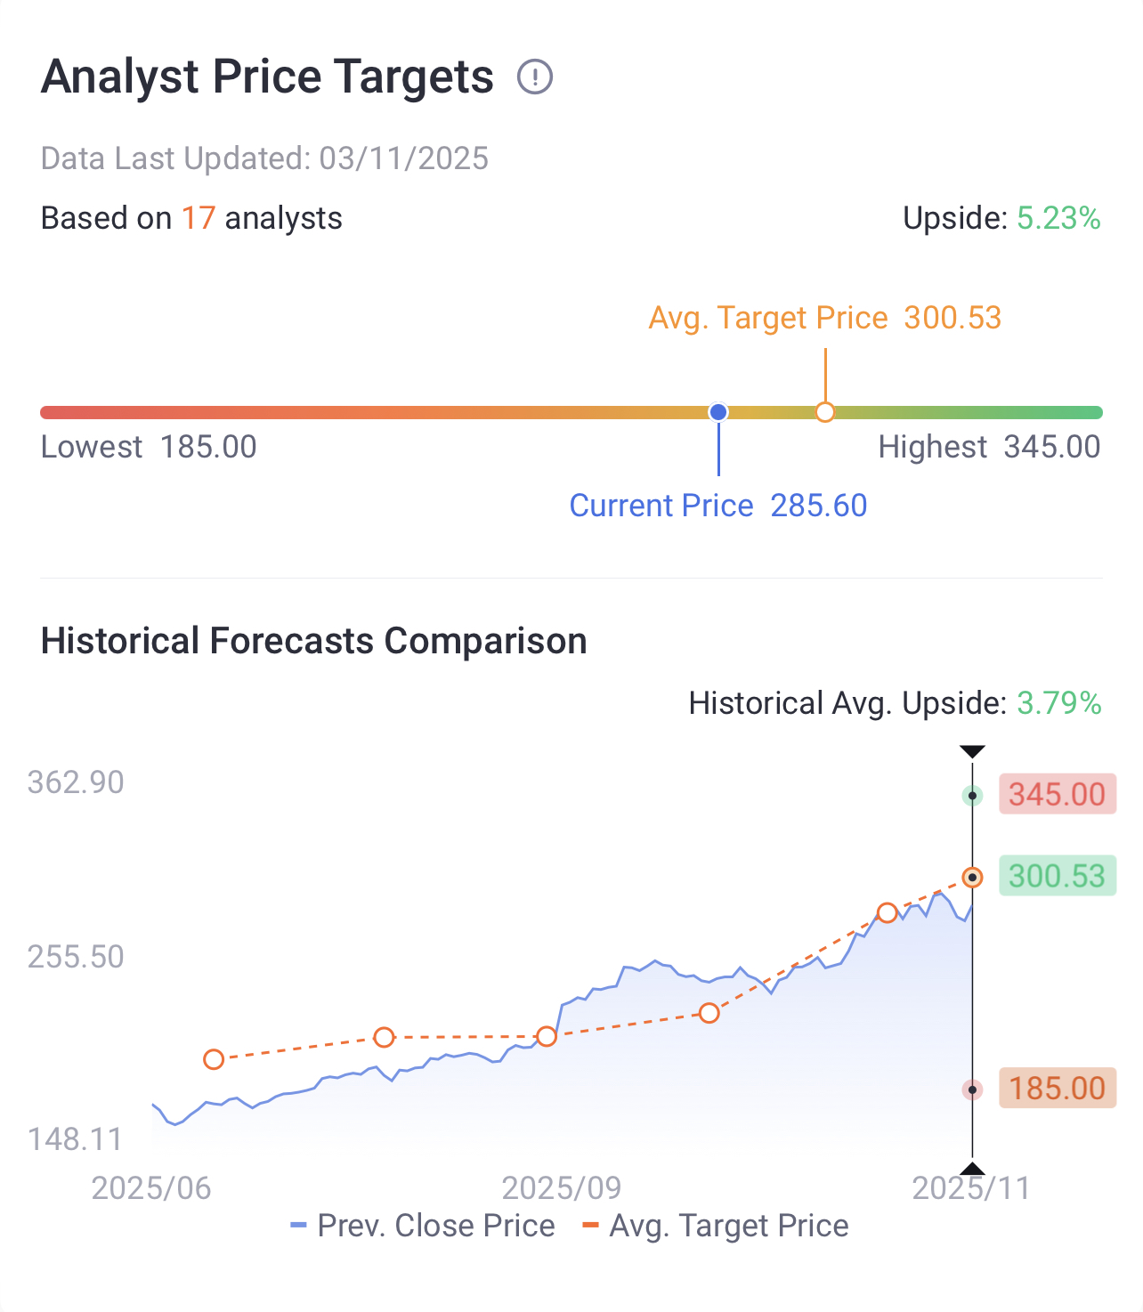
Task: Click the highest target 345.00 red label
Action: [x=1057, y=794]
